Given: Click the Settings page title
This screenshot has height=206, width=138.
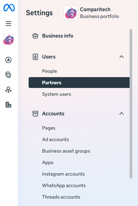Looking at the screenshot, I should click(39, 13).
